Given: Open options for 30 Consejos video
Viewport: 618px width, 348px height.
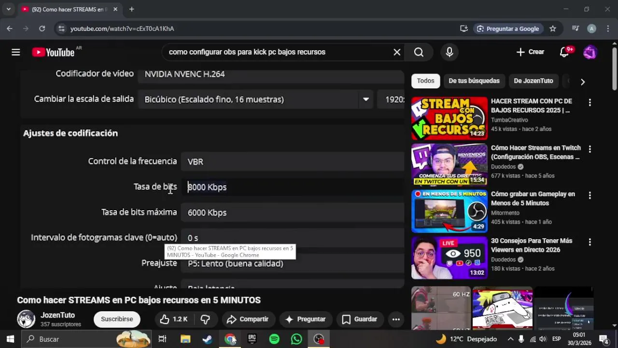Looking at the screenshot, I should (590, 242).
